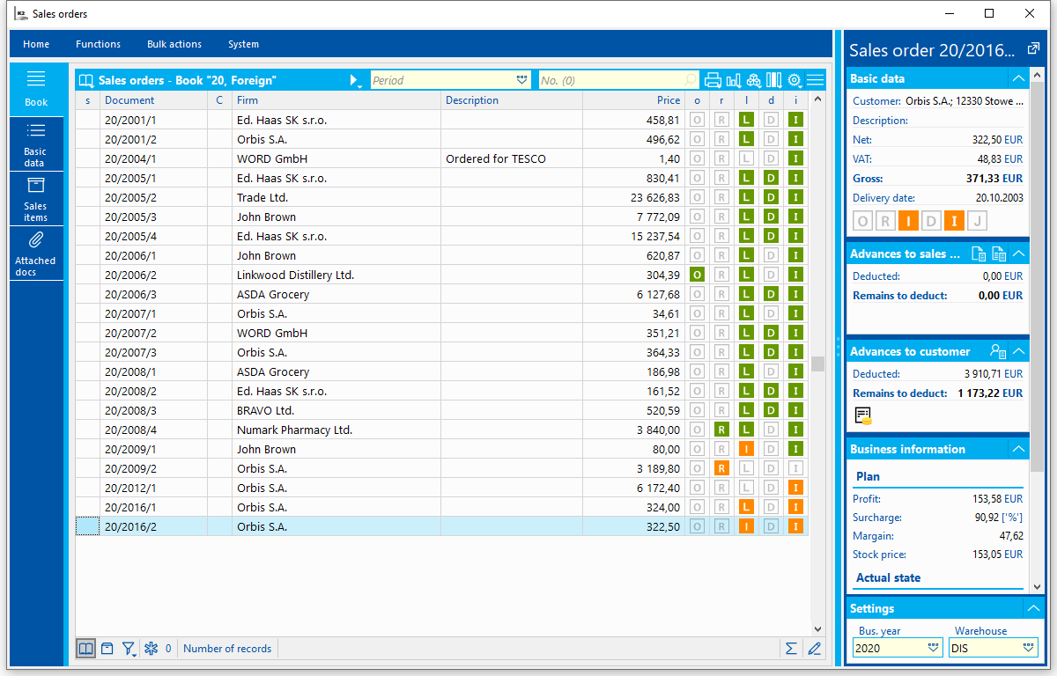
Task: Open the Functions menu
Action: (x=98, y=44)
